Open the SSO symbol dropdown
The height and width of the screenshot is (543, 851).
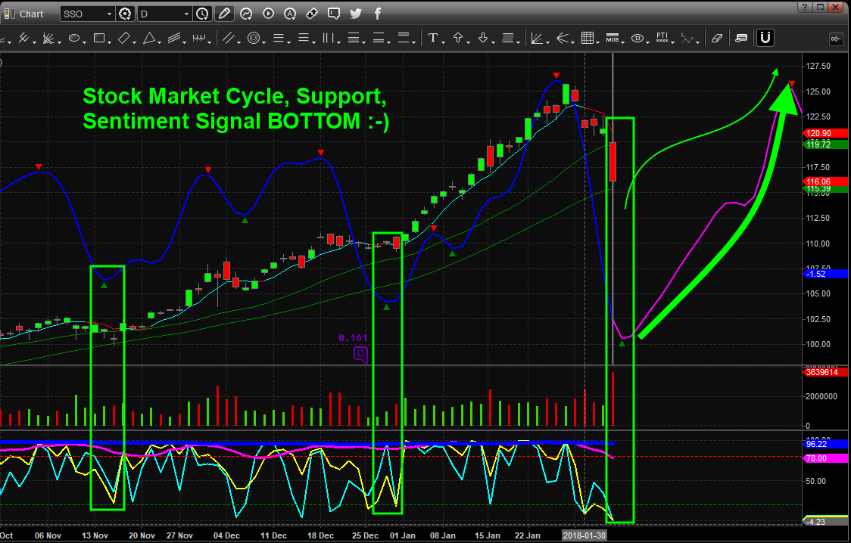87,14
